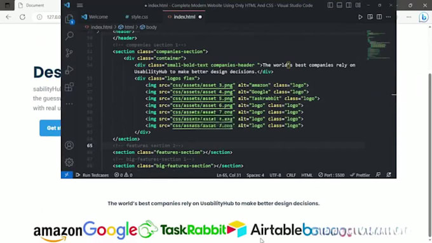Change indentation via Spaces: 4
The image size is (432, 243).
click(255, 175)
